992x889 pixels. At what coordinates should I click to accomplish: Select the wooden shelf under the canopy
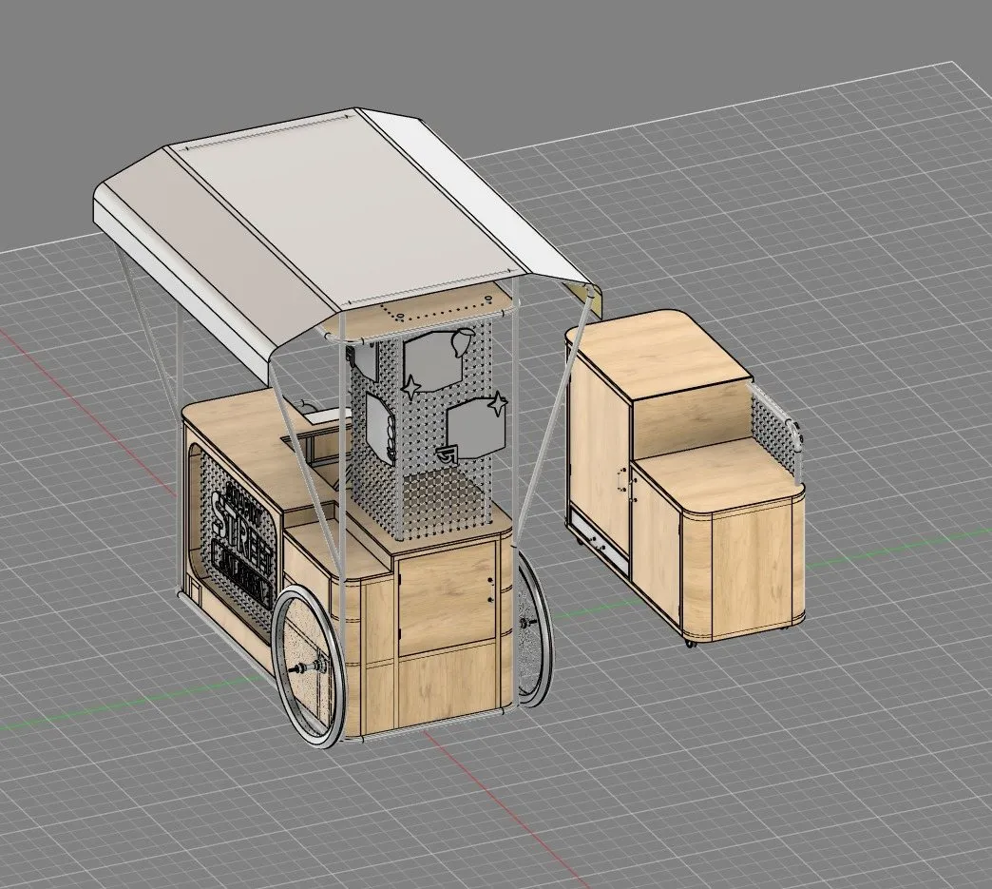(x=417, y=314)
